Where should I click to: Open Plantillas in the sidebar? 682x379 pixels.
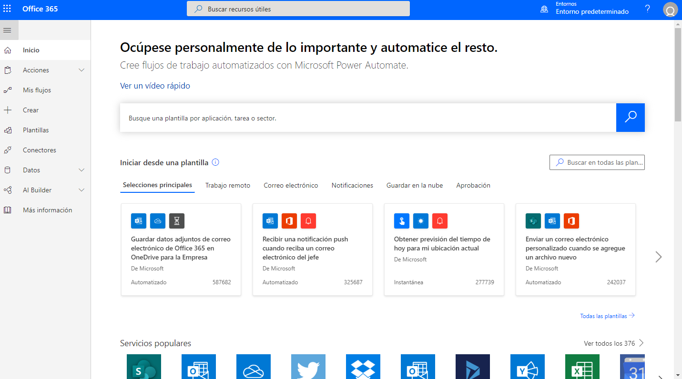[x=45, y=130]
